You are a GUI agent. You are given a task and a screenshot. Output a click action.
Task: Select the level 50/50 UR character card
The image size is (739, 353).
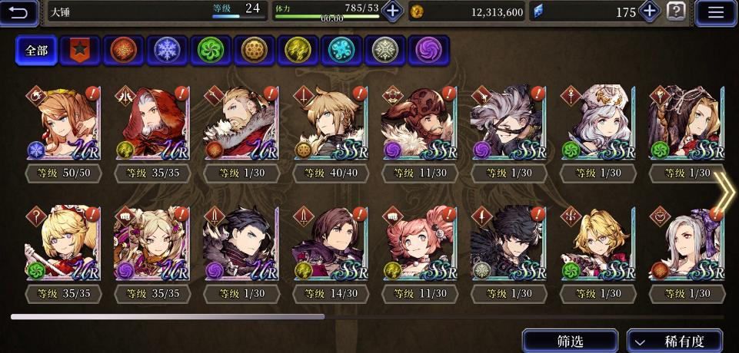pyautogui.click(x=63, y=134)
